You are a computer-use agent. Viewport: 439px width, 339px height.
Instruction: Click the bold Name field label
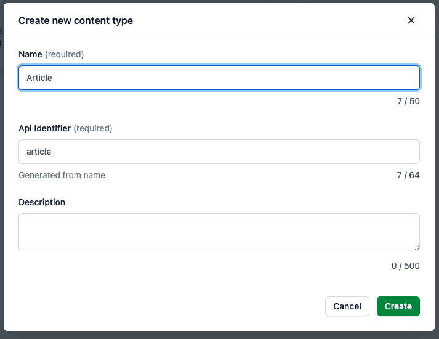[x=30, y=54]
